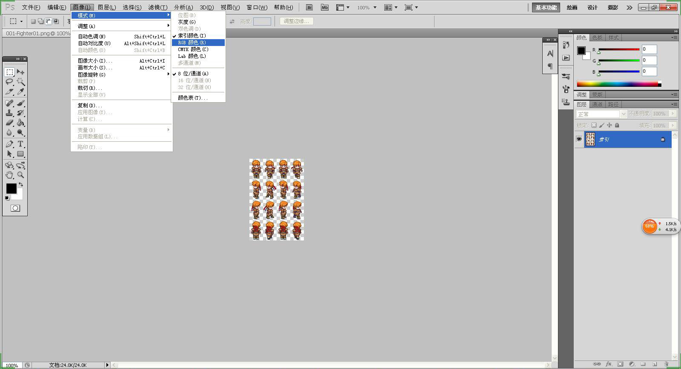The width and height of the screenshot is (681, 369).
Task: Click the foreground color swatch in toolbox
Action: 11,189
